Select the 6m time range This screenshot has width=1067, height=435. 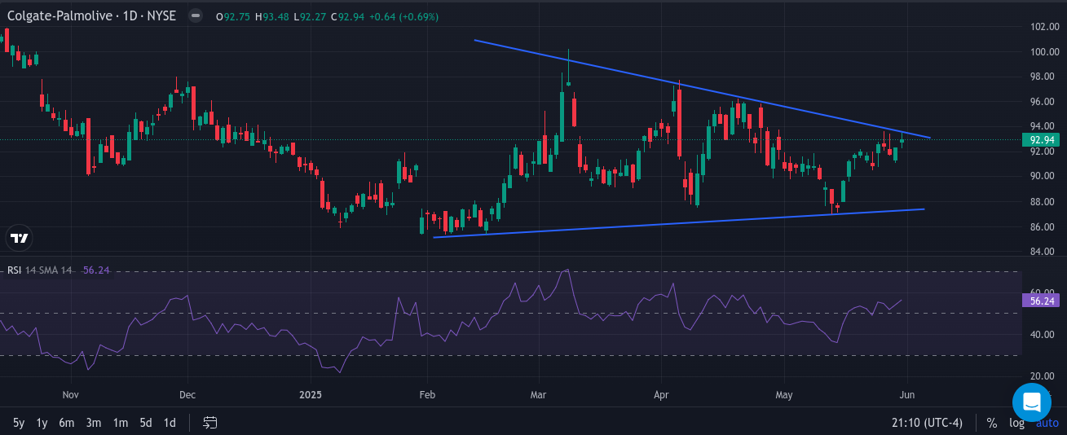click(67, 423)
